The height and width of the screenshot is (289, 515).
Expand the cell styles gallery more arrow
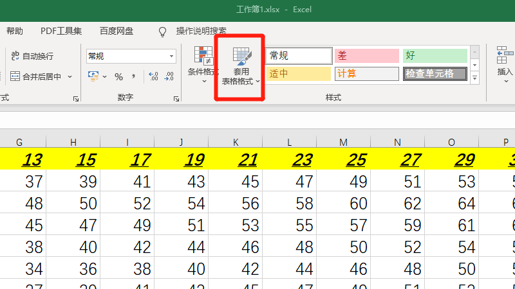[x=476, y=78]
